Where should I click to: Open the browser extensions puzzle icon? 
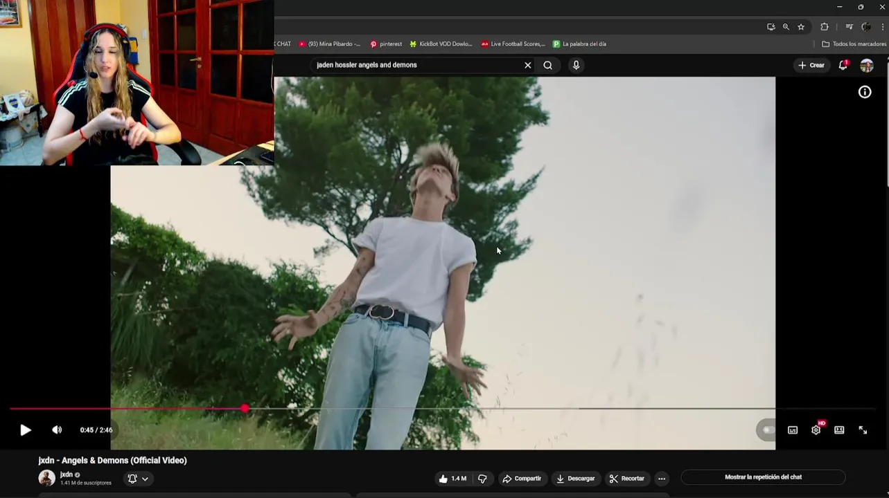(x=825, y=27)
